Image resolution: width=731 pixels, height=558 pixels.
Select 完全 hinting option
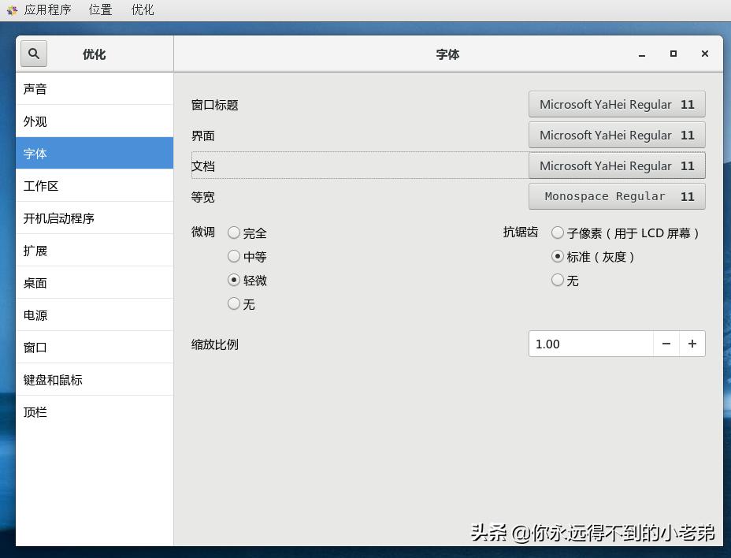(234, 232)
